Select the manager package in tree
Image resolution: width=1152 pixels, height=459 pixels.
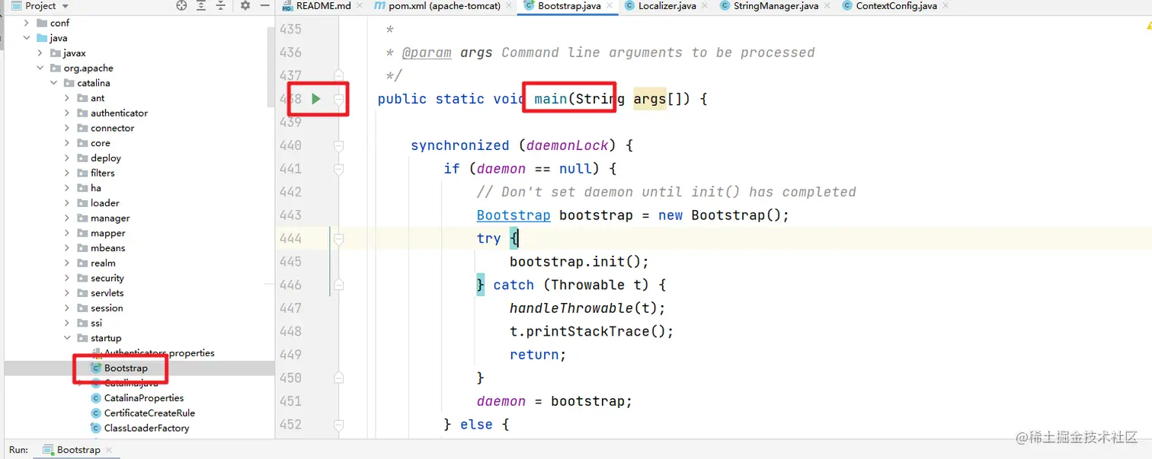tap(110, 218)
